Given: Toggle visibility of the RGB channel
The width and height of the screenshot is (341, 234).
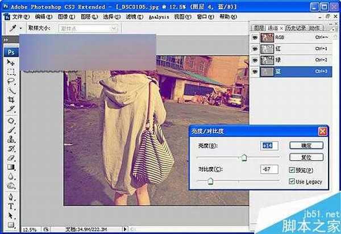Looking at the screenshot, I should (255, 38).
